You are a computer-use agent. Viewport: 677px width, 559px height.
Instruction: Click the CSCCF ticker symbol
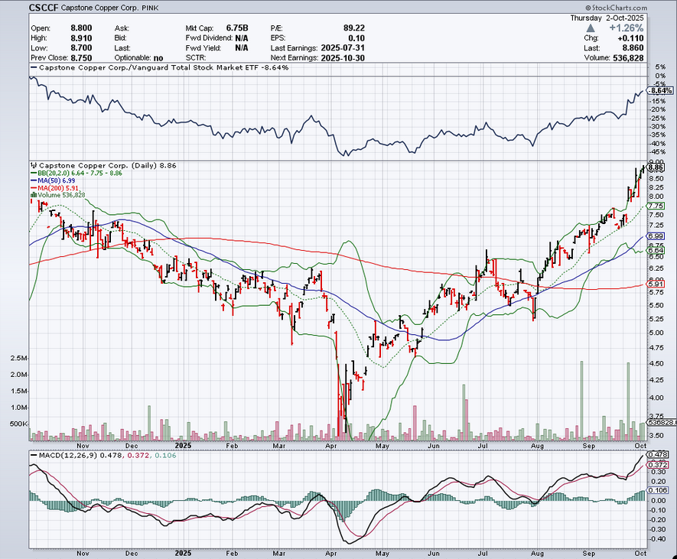44,8
